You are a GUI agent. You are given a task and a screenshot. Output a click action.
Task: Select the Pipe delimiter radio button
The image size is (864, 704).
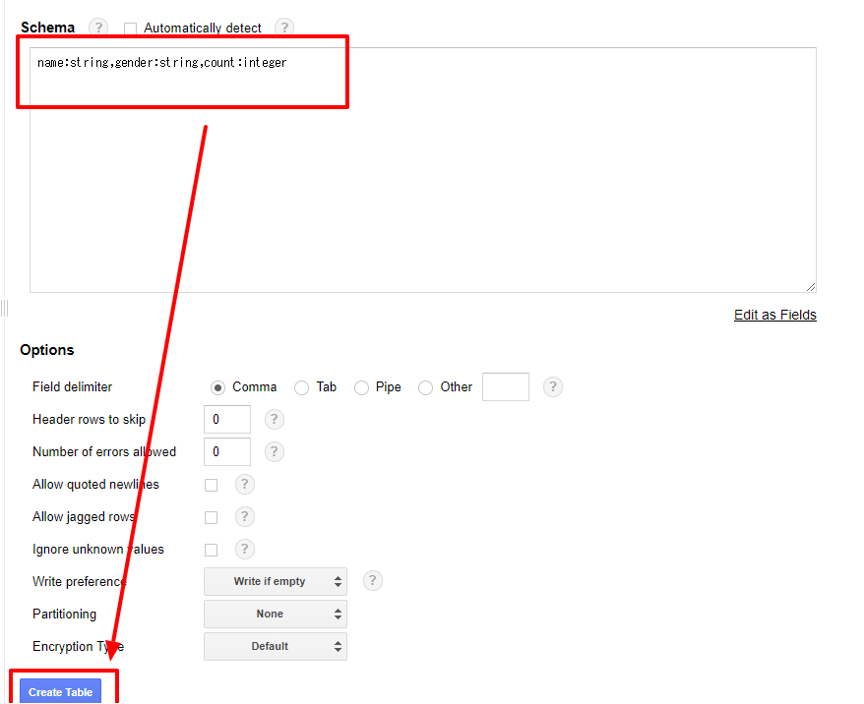tap(361, 387)
